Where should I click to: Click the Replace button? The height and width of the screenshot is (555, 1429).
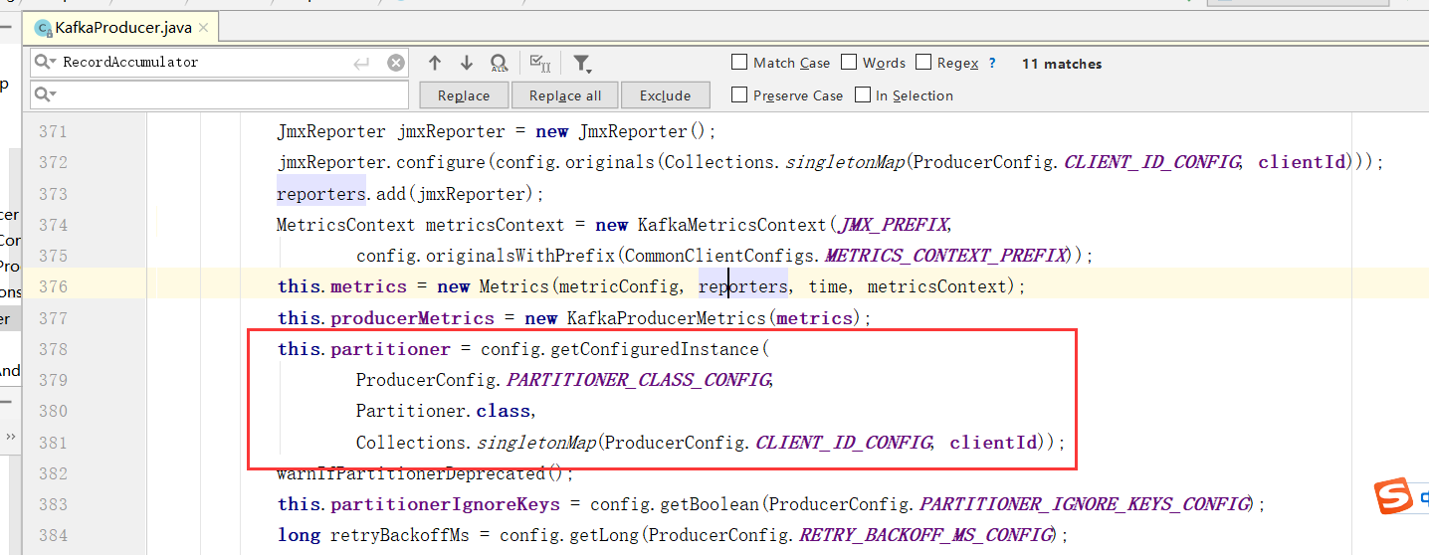click(464, 95)
